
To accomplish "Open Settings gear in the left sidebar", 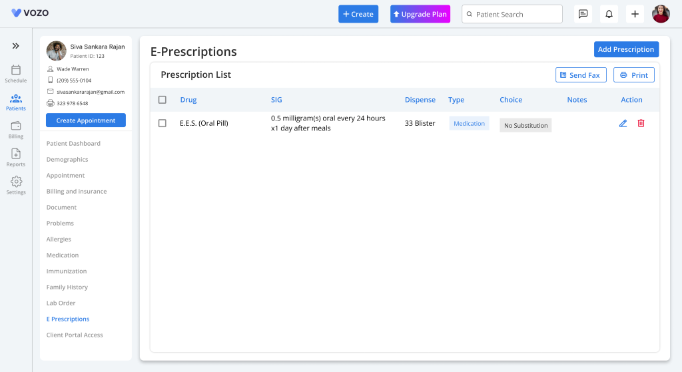I will pyautogui.click(x=16, y=185).
